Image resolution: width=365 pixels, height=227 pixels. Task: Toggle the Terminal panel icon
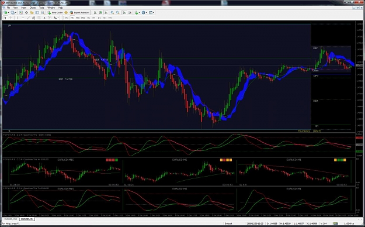[37, 13]
